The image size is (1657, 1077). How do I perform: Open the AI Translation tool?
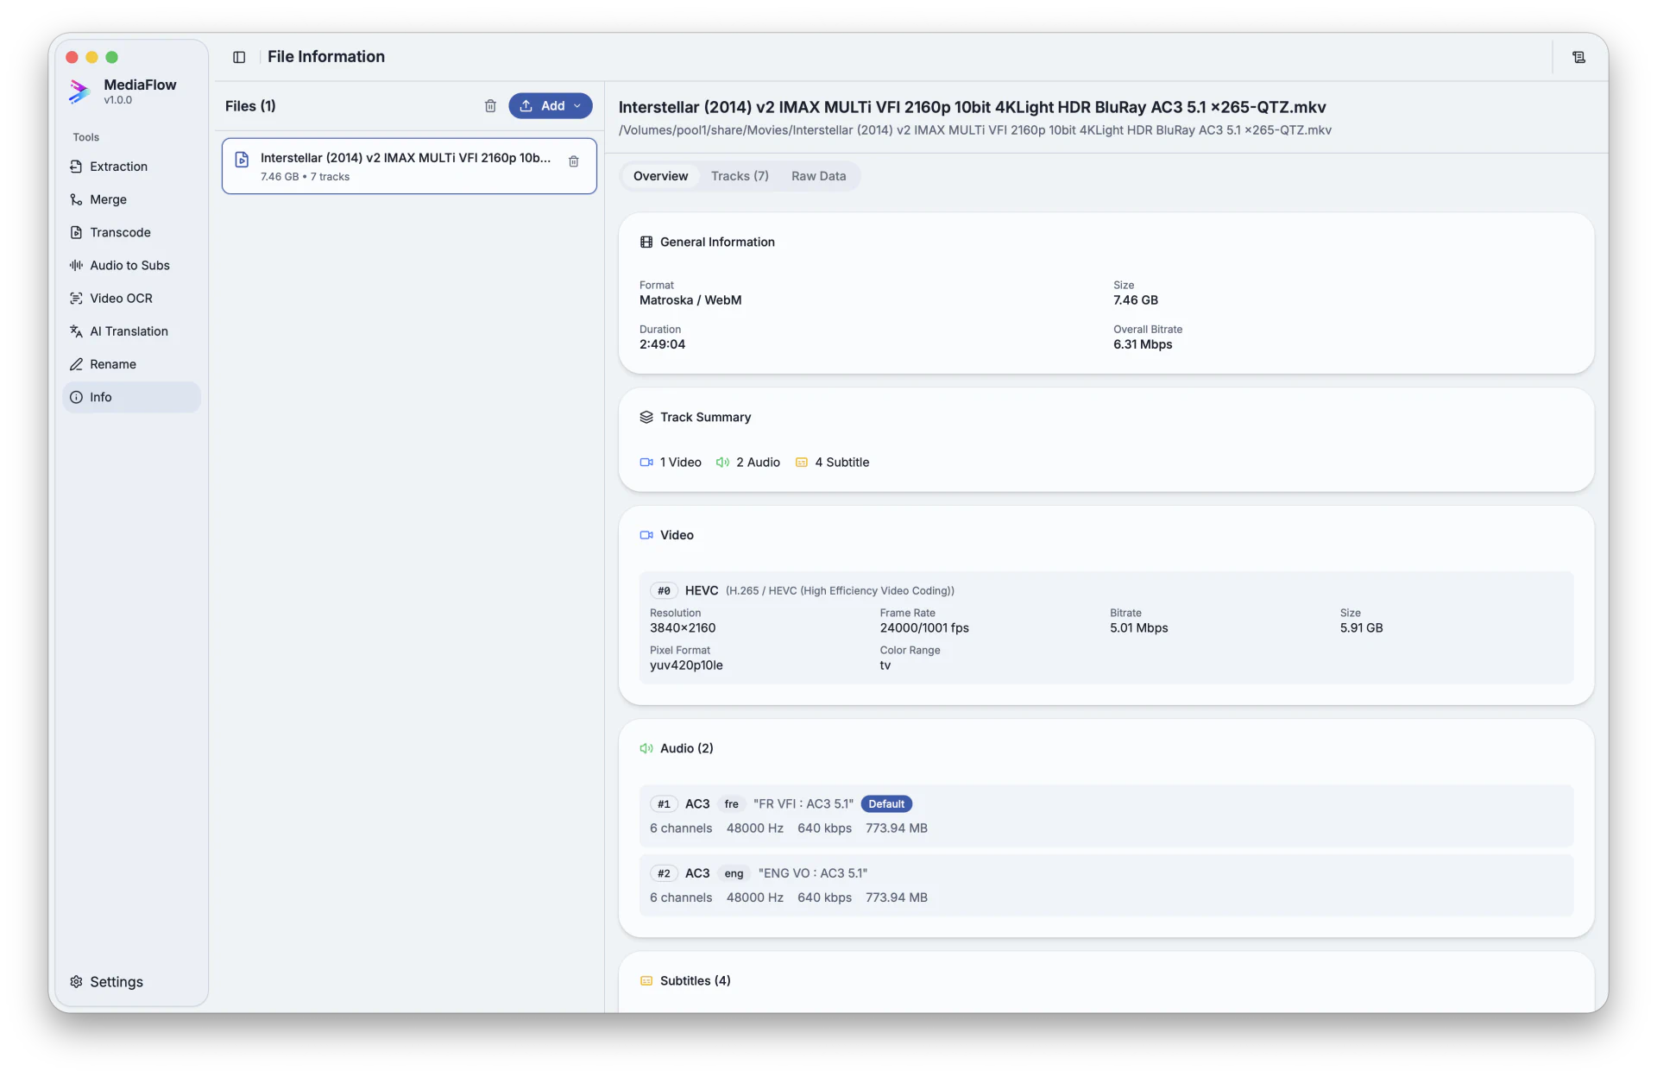tap(131, 331)
